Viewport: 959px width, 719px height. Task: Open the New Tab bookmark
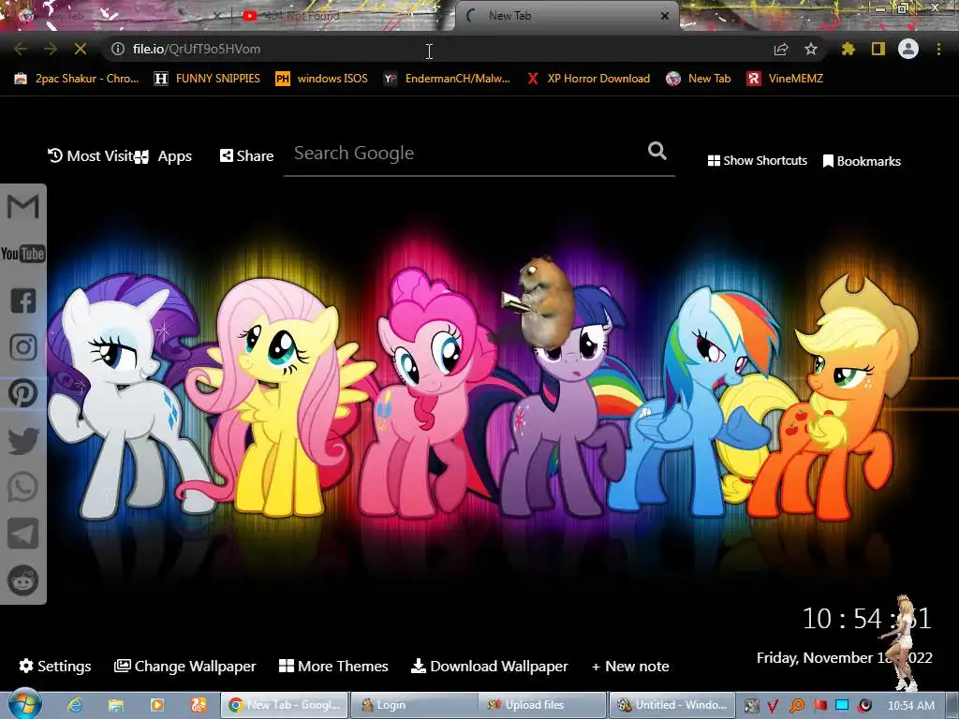coord(699,79)
